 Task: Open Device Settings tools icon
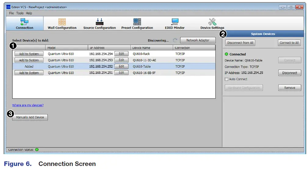click(x=212, y=22)
